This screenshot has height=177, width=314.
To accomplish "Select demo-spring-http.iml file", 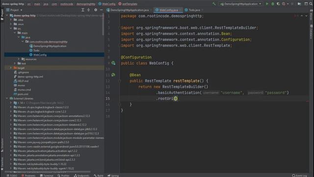I will tap(30, 77).
